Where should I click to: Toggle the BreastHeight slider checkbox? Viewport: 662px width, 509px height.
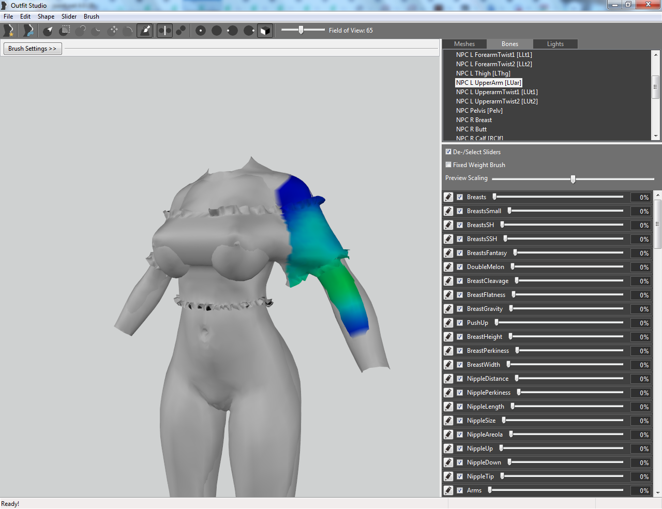[460, 337]
